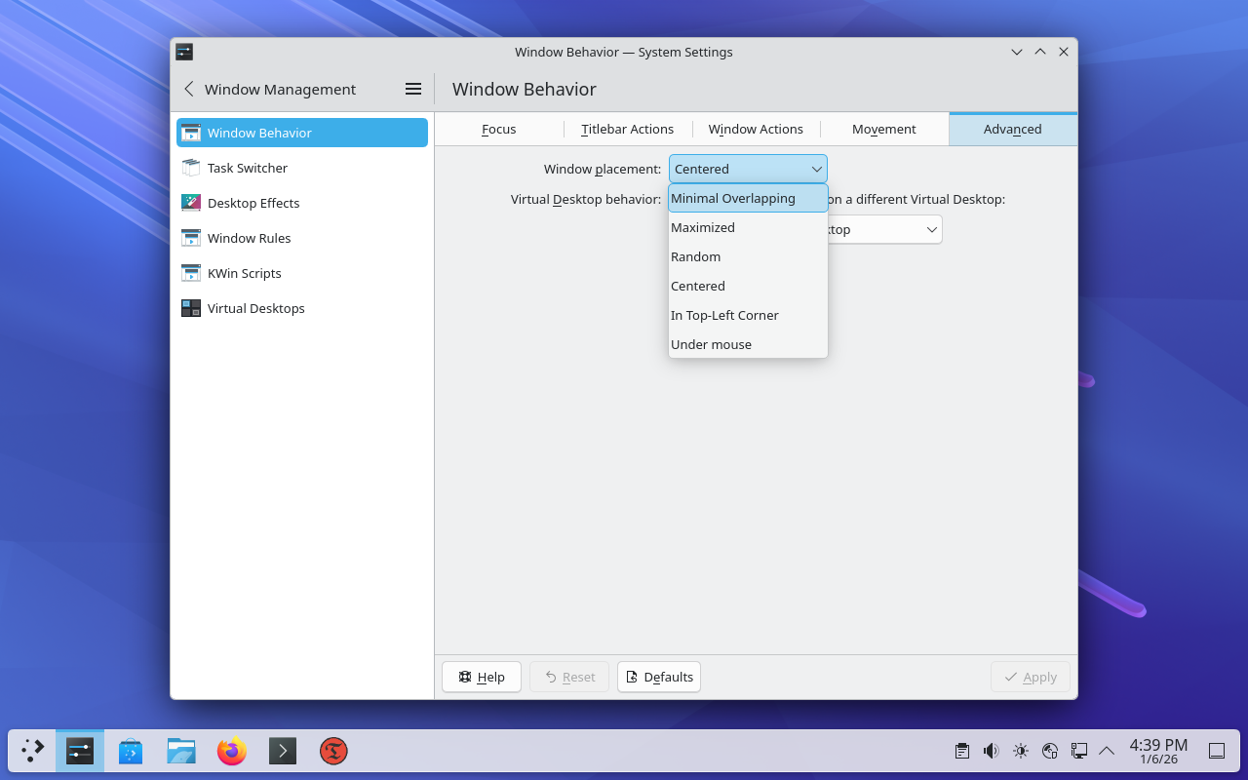Click the clock in the taskbar
Viewport: 1248px width, 780px height.
[1158, 751]
